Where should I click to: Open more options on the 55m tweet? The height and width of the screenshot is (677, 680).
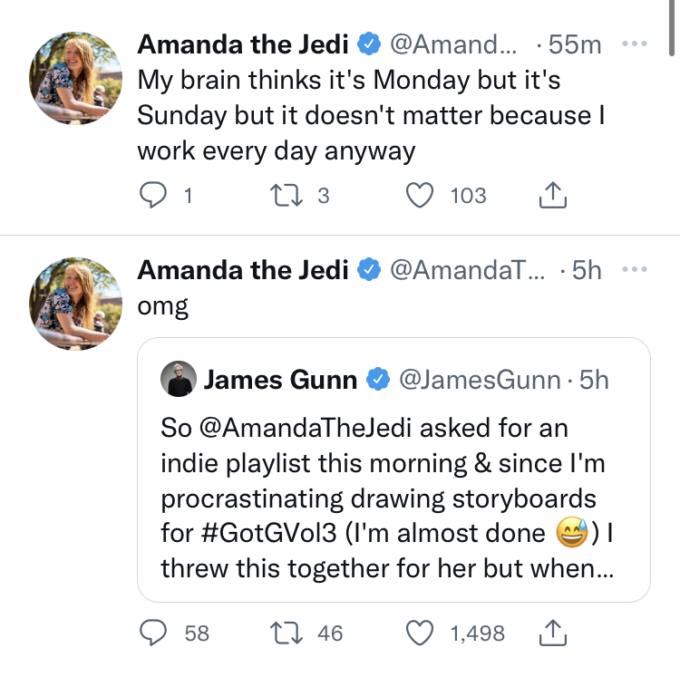click(635, 44)
